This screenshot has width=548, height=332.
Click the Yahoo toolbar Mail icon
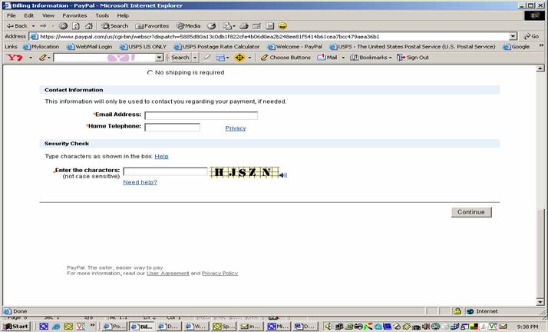pyautogui.click(x=327, y=58)
